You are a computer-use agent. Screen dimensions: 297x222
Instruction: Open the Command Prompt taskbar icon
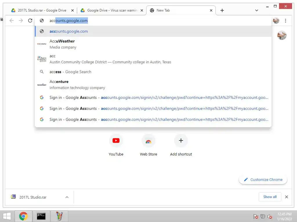click(x=41, y=216)
